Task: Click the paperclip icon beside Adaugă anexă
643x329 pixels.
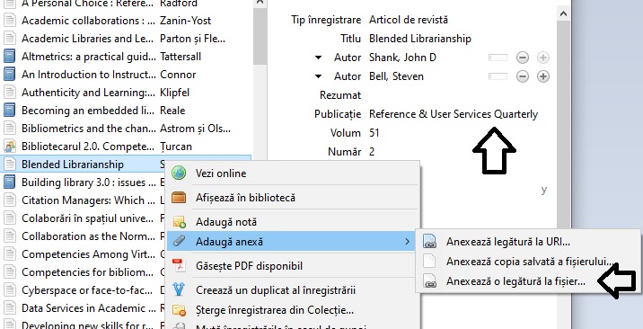Action: tap(180, 242)
